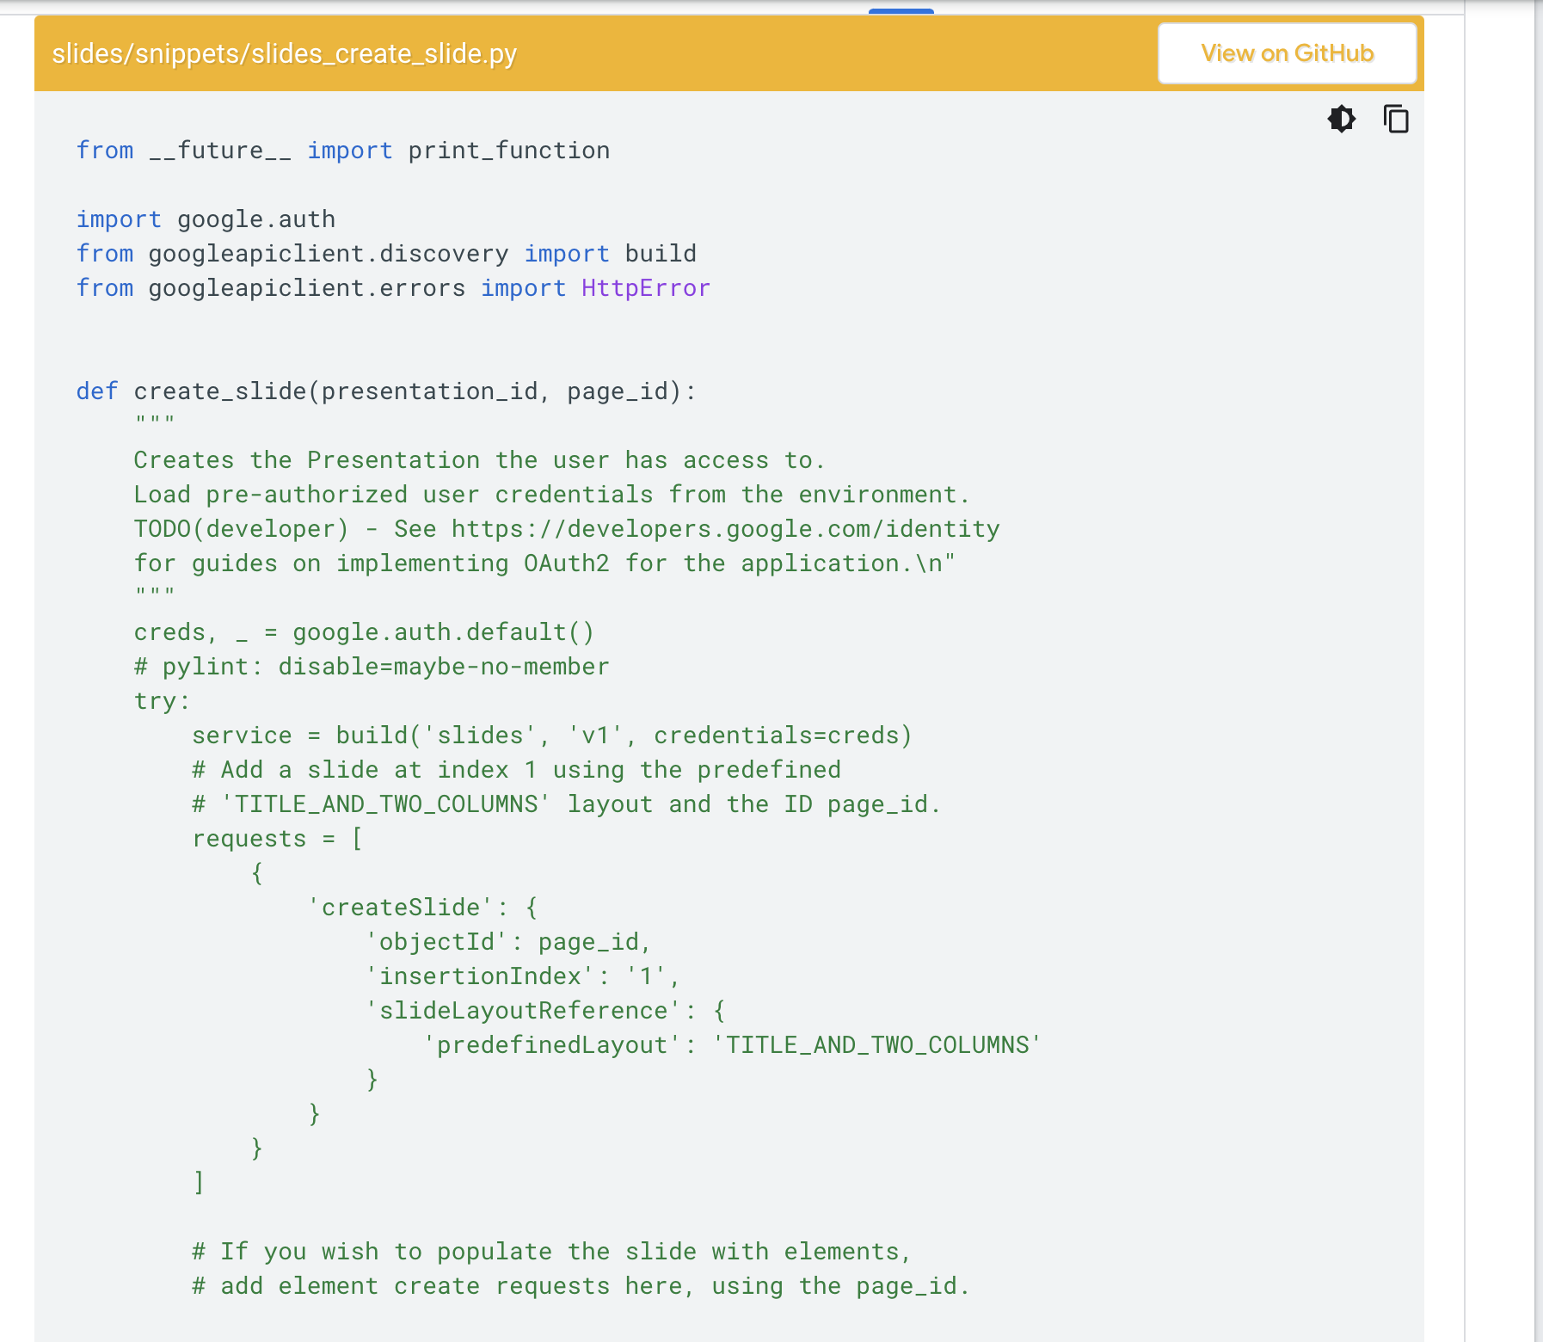Click the 'TITLE_AND_TWO_COLUMNS' string value

pos(877,1045)
